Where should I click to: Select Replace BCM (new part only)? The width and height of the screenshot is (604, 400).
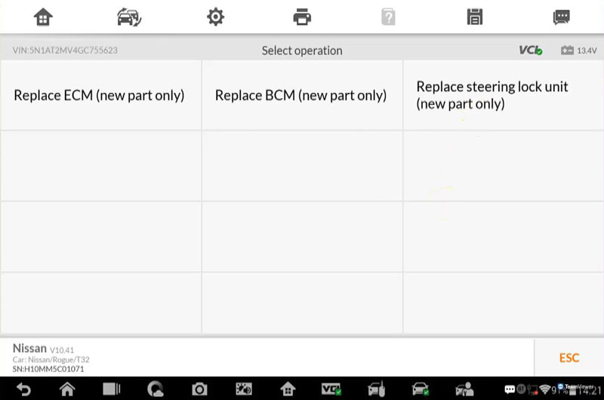coord(302,95)
